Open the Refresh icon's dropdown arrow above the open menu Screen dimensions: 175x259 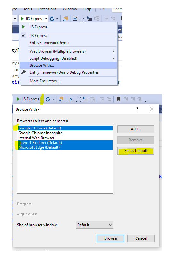[57, 19]
